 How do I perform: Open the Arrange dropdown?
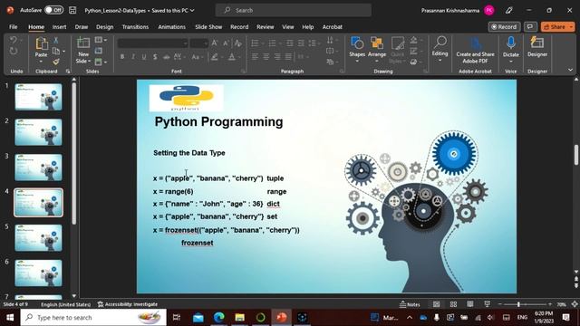[377, 50]
